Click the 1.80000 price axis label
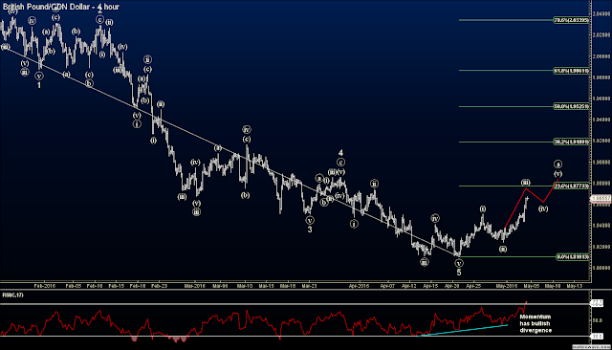 coord(601,268)
